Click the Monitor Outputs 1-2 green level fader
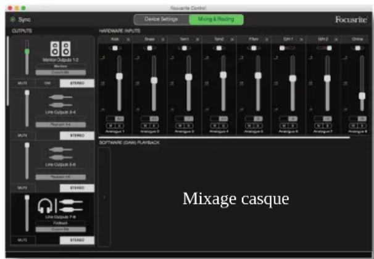 [x=27, y=51]
